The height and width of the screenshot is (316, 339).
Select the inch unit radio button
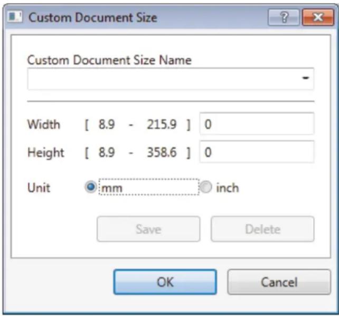pyautogui.click(x=205, y=187)
